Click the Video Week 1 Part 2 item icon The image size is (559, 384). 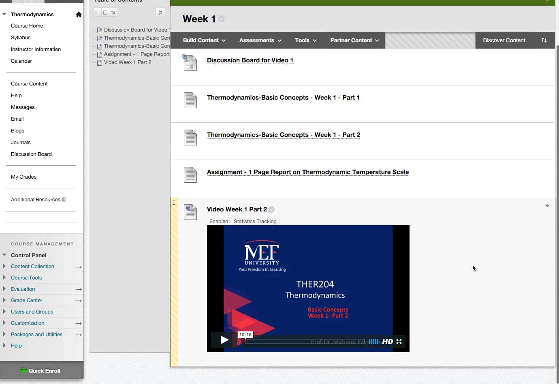(x=190, y=212)
